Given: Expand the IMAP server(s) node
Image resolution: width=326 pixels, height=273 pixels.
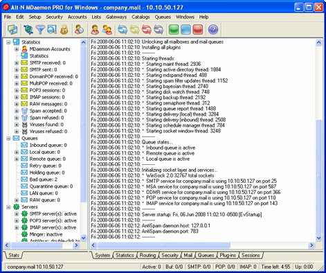Looking at the screenshot, I should coord(17,227).
